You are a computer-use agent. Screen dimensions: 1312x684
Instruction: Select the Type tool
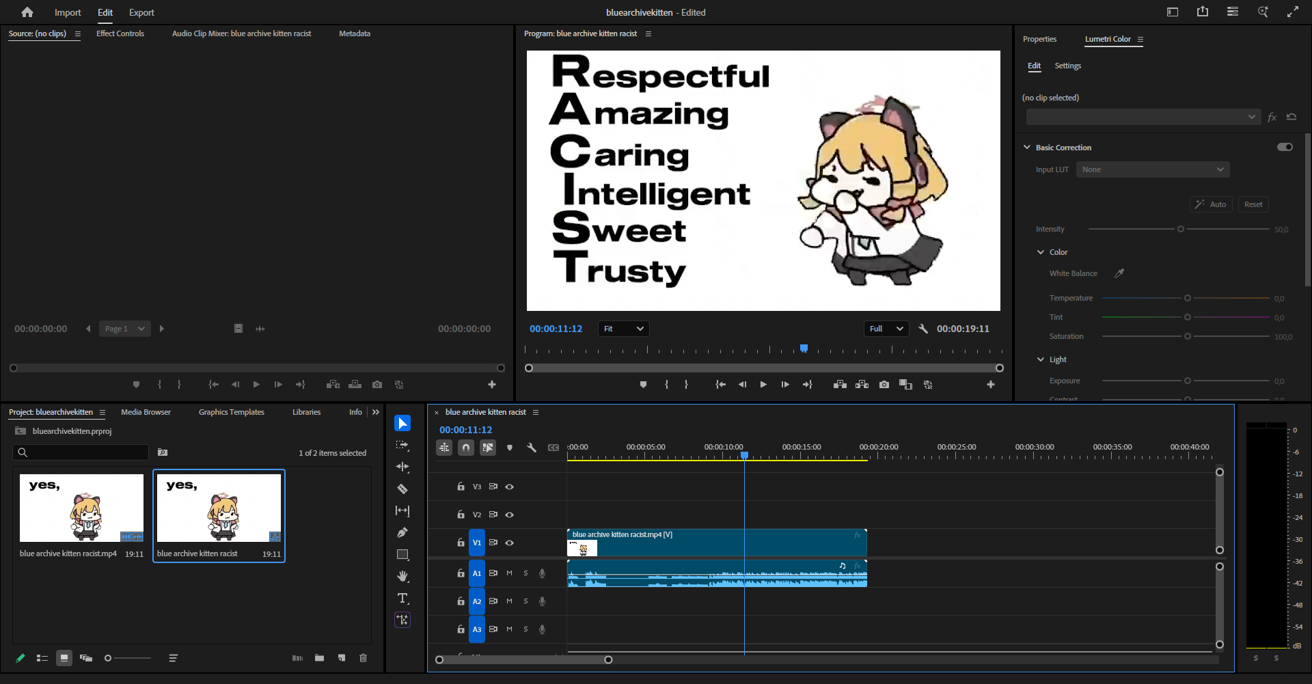pos(402,599)
